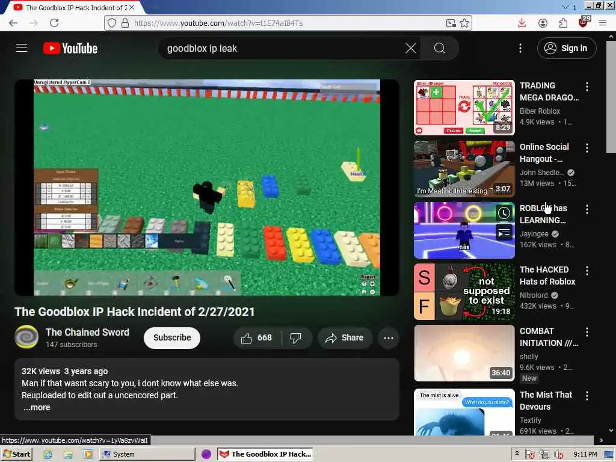Expand the list all tabs dropdown arrow
The image size is (616, 462).
click(565, 7)
